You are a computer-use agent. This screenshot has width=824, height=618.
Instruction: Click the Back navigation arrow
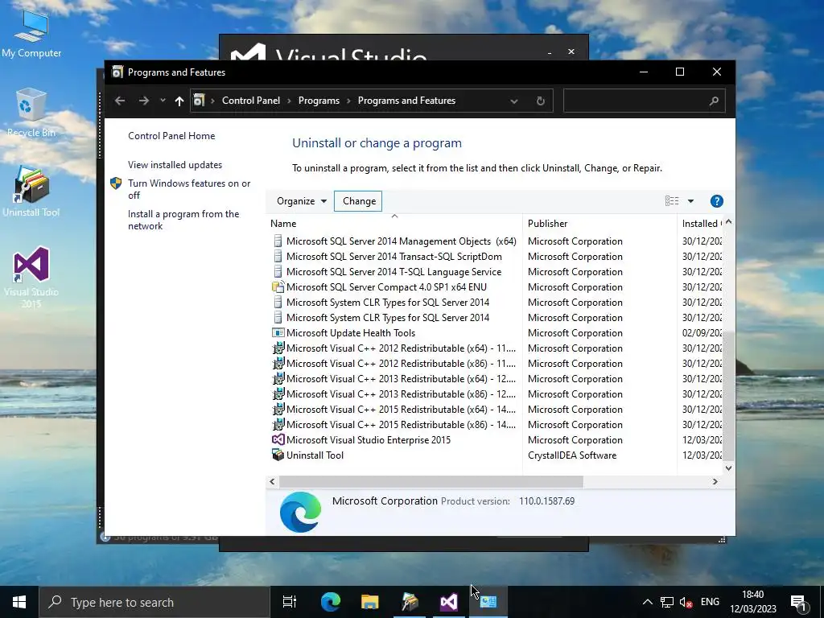(120, 101)
